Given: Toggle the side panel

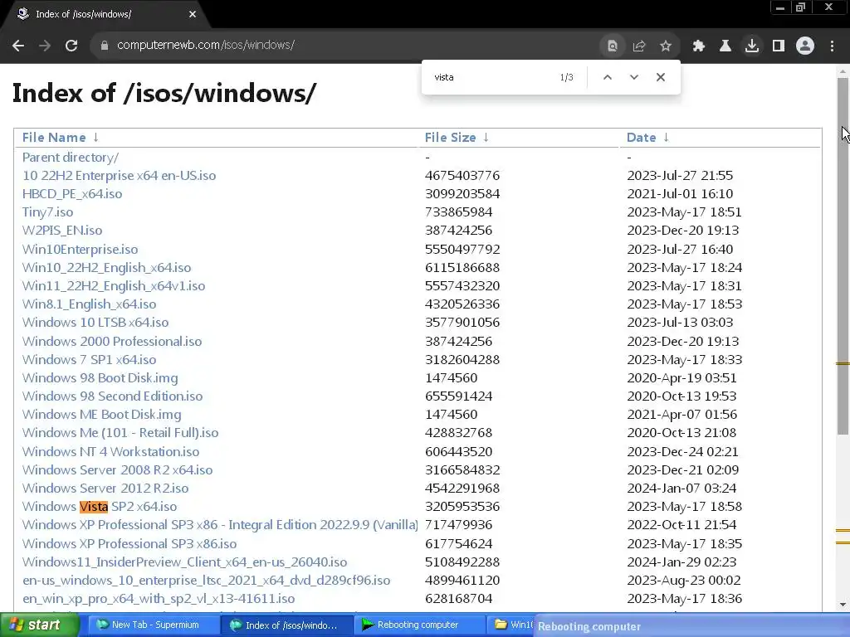Looking at the screenshot, I should [779, 46].
